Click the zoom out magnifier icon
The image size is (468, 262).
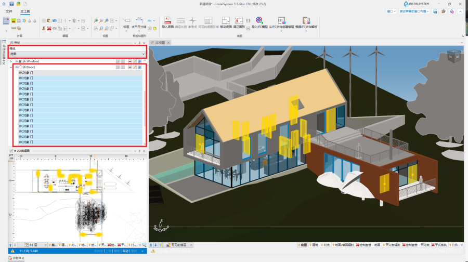coord(101,21)
